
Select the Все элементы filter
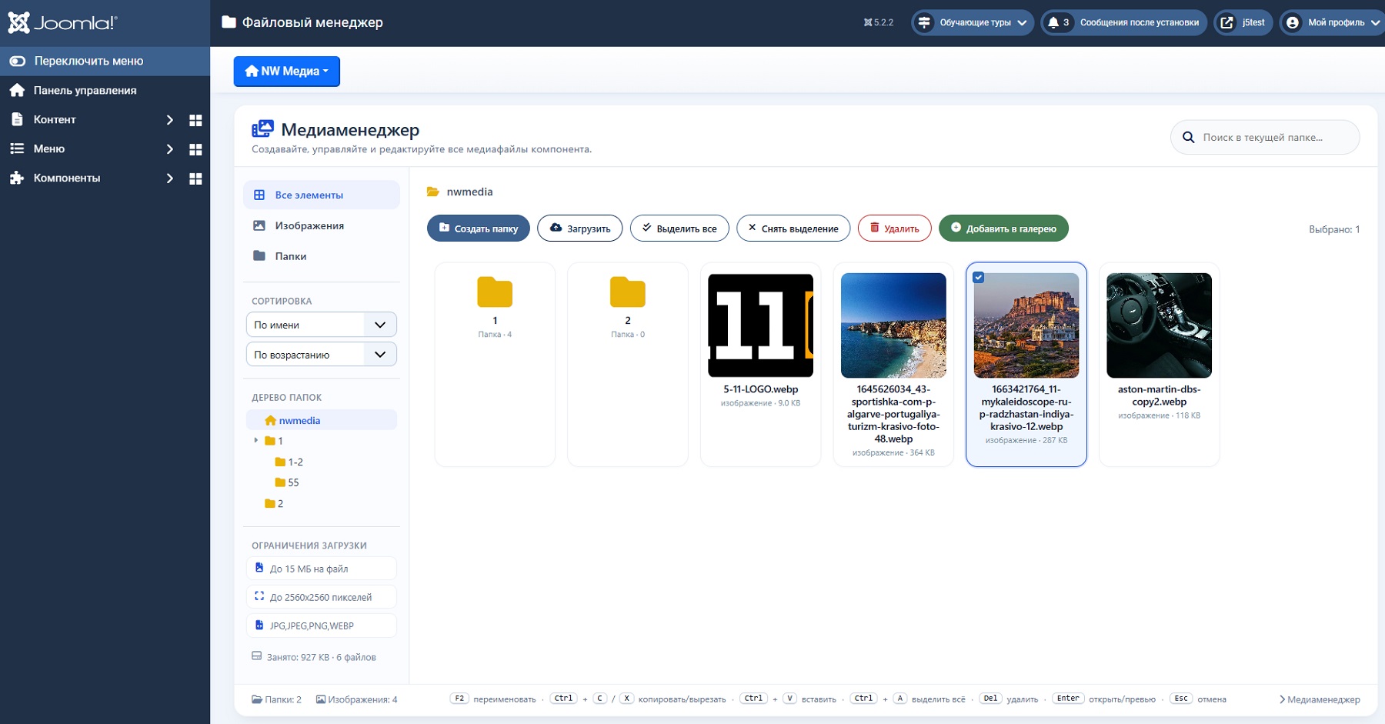pyautogui.click(x=322, y=195)
